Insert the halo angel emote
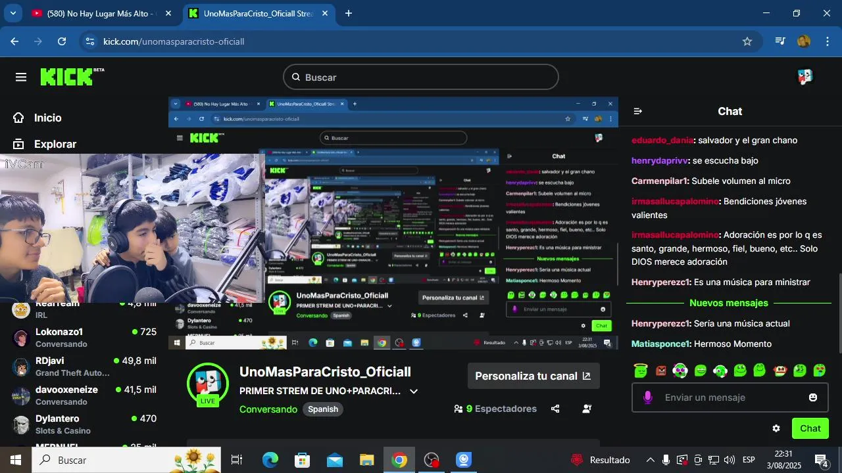 (x=641, y=371)
